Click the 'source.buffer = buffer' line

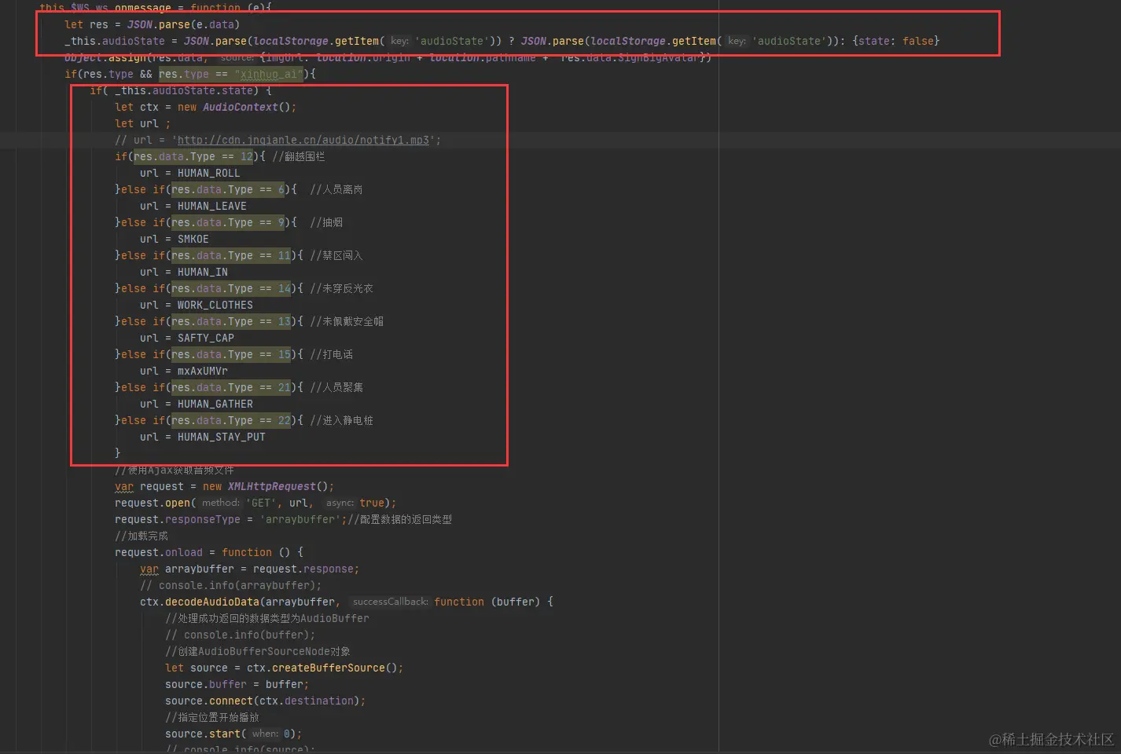coord(237,684)
